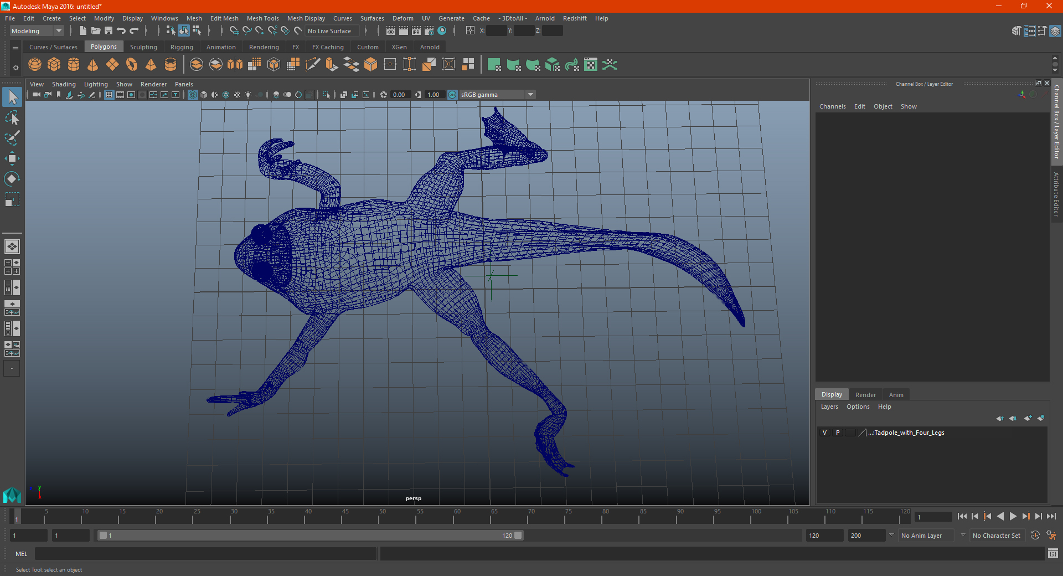Screen dimensions: 1063x576
Task: Click the Save Scene icon
Action: 109,31
